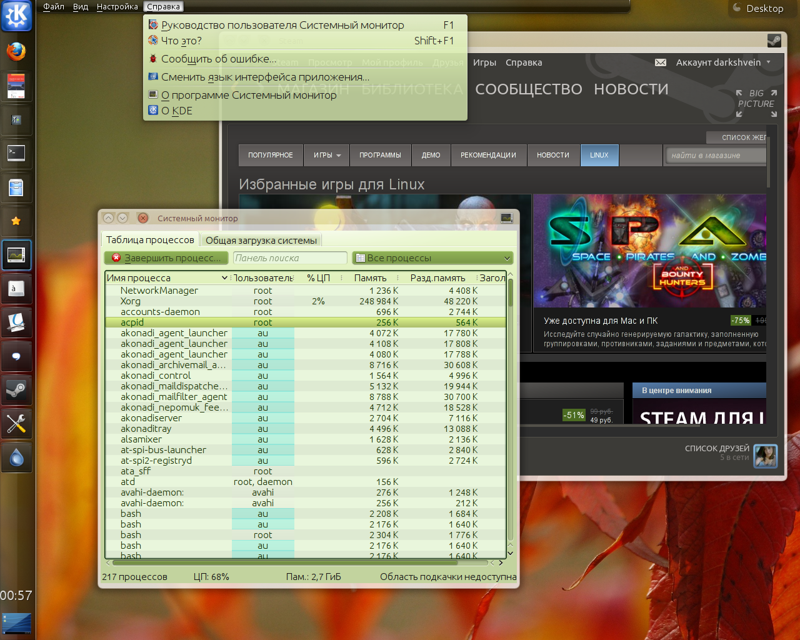The image size is (800, 640).
Task: Choose the Что это? help entry
Action: tap(305, 41)
